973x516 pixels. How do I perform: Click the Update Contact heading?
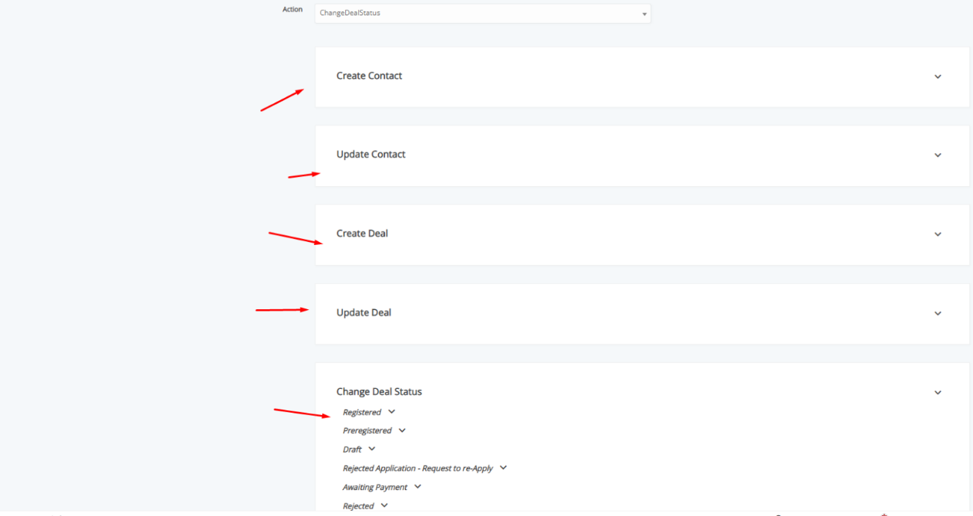[371, 155]
